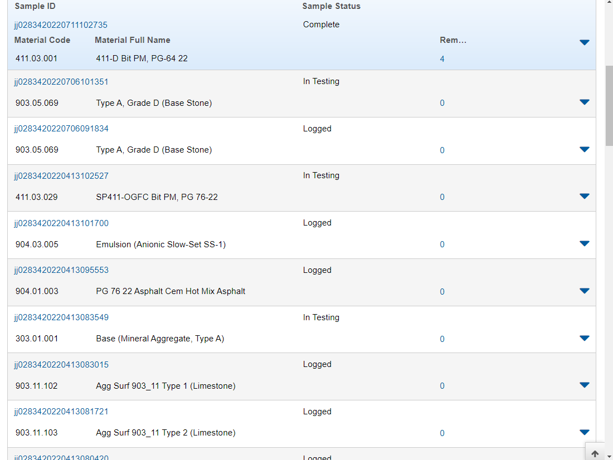613x460 pixels.
Task: Click the Complete status text
Action: 322,25
